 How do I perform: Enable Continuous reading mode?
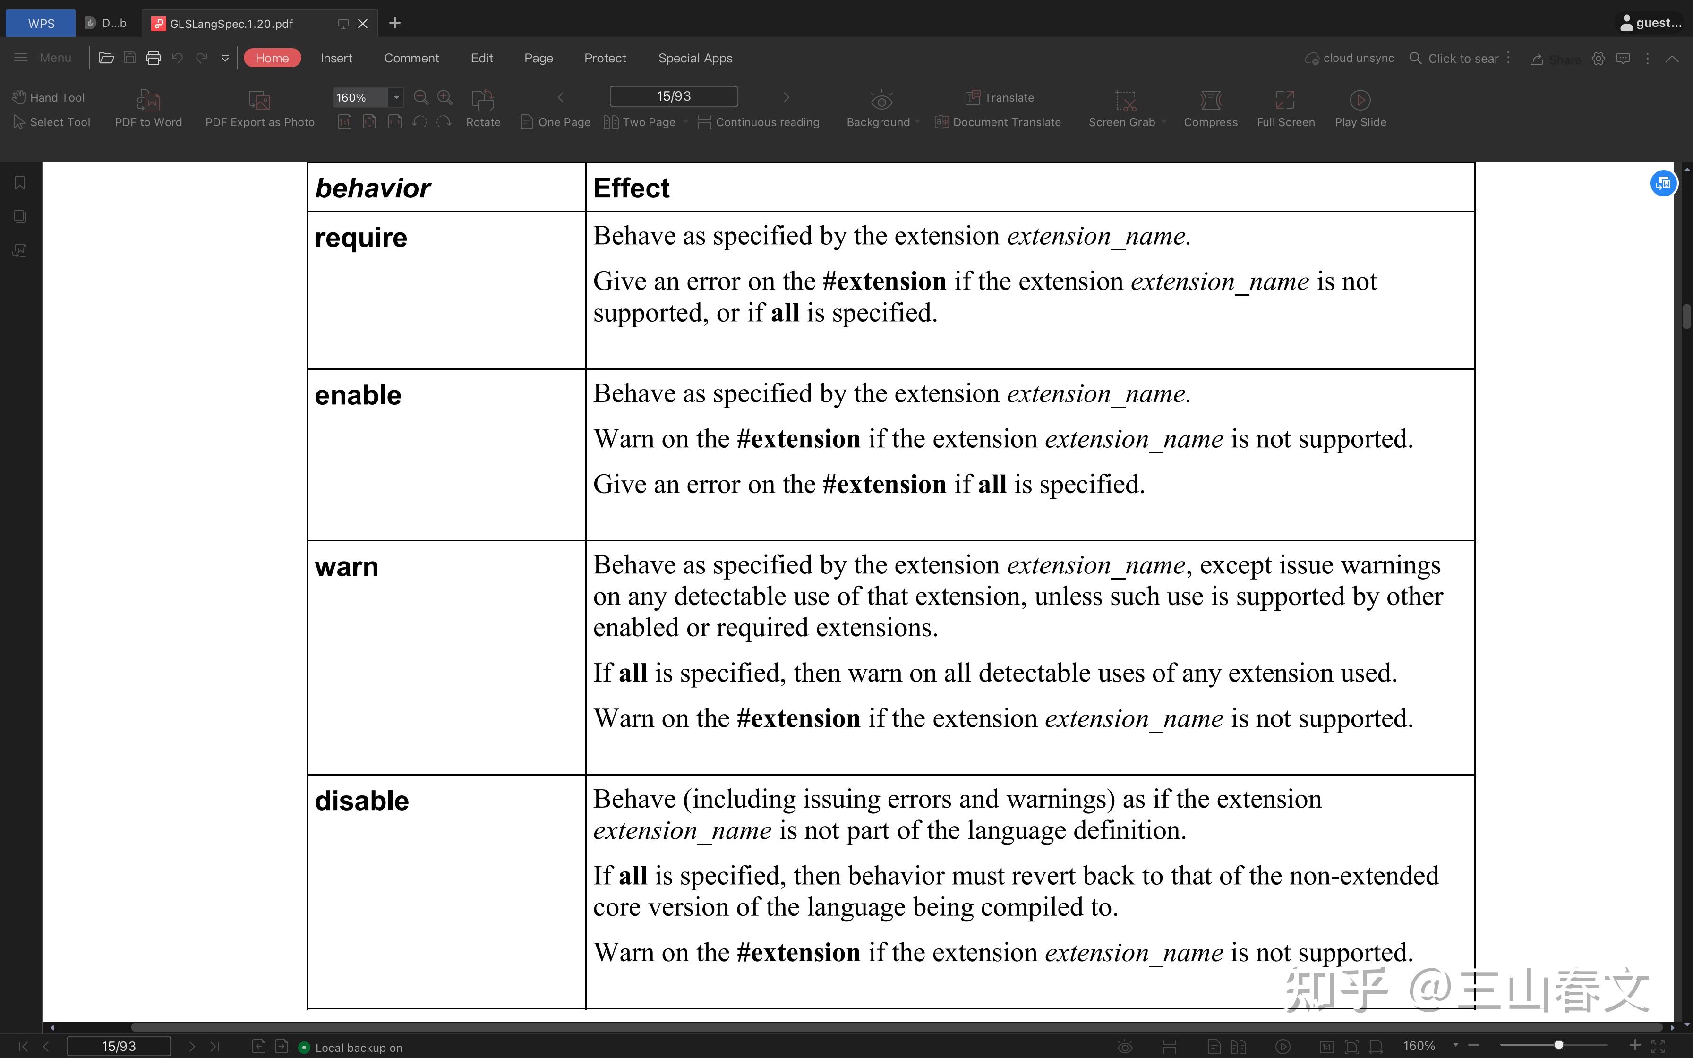(x=759, y=122)
